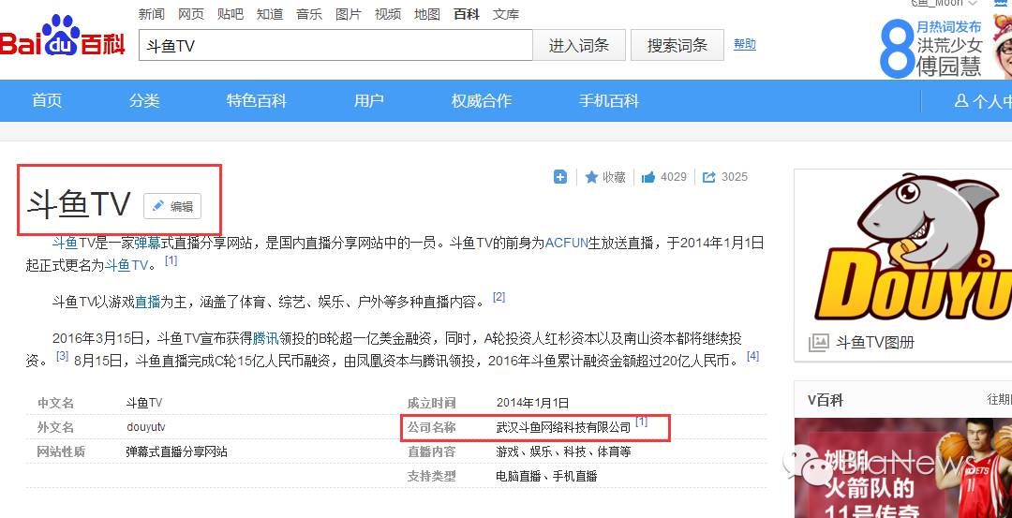1012x518 pixels.
Task: Click the share arrow icon
Action: (708, 177)
